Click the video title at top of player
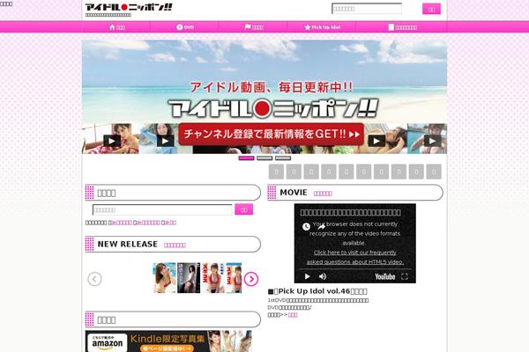 350,213
